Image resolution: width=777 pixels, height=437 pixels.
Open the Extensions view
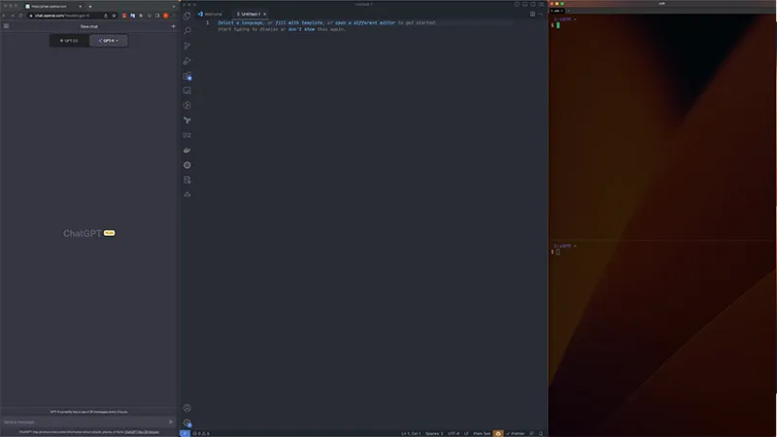pos(186,76)
